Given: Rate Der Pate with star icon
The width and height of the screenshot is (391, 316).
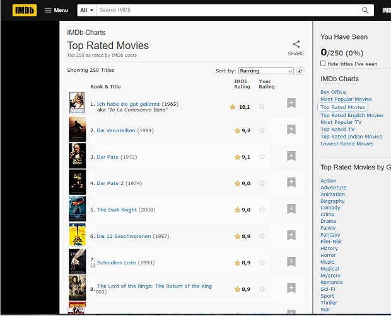Looking at the screenshot, I should 262,157.
